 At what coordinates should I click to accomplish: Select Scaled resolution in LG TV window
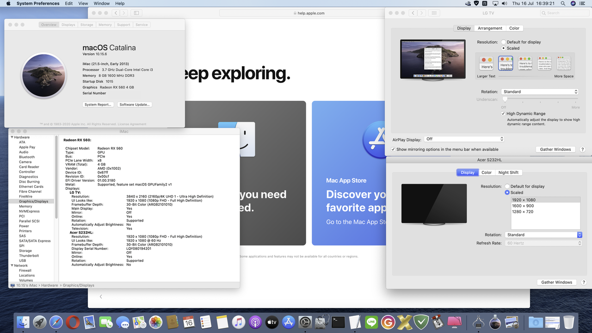(x=503, y=48)
